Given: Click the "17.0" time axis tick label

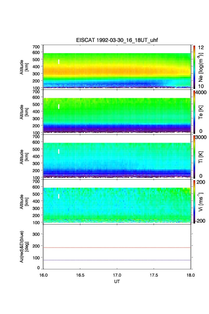Looking at the screenshot, I should tap(117, 275).
